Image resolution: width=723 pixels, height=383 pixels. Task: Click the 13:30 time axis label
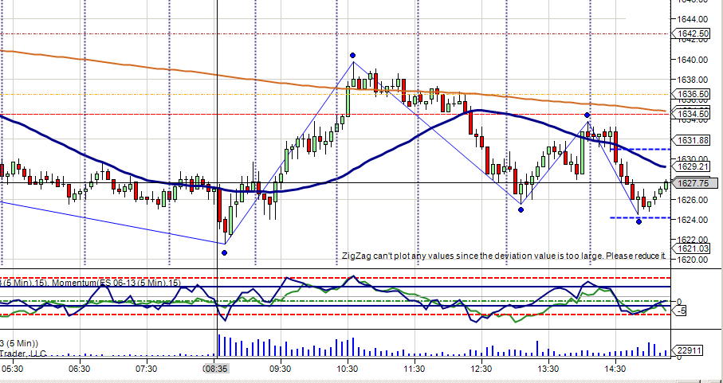tap(548, 369)
